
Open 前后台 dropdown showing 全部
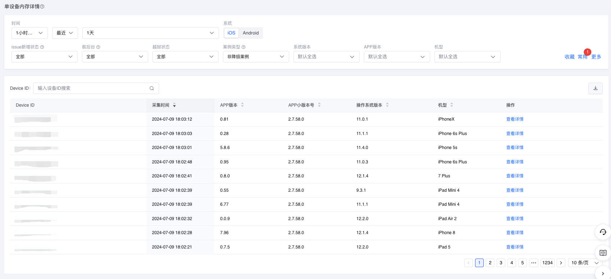click(115, 57)
